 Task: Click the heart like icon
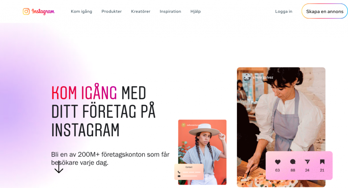[x=278, y=162]
